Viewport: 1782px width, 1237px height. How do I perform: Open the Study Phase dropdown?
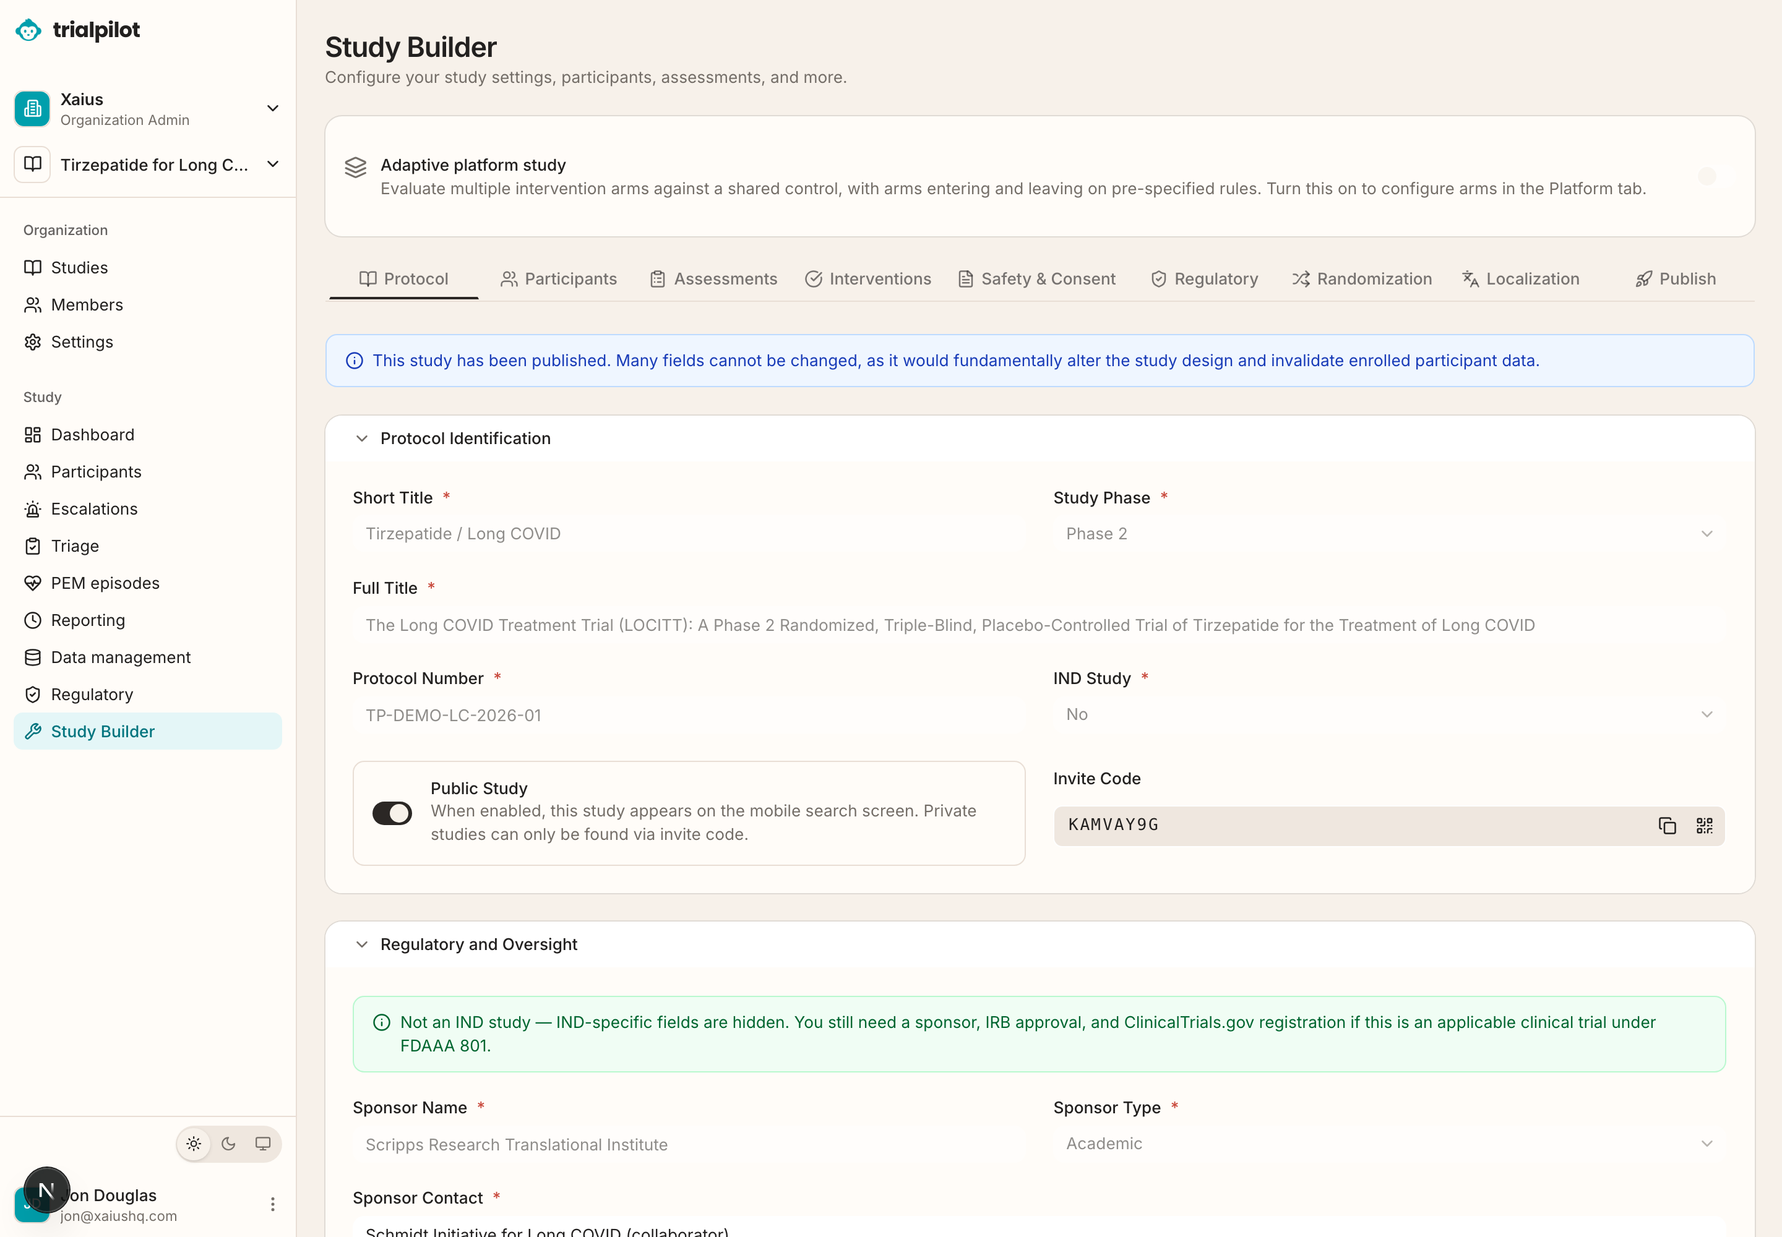[x=1389, y=533]
